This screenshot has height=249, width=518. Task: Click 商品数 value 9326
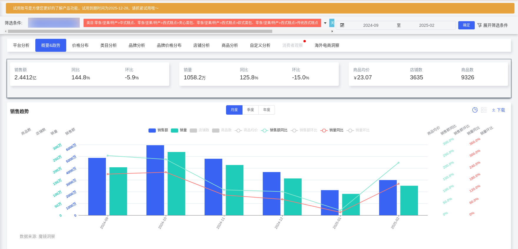[468, 78]
